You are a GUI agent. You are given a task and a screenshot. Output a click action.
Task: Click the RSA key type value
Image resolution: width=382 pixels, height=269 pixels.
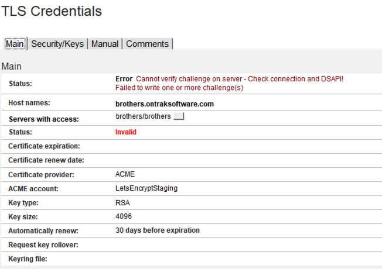coord(122,202)
